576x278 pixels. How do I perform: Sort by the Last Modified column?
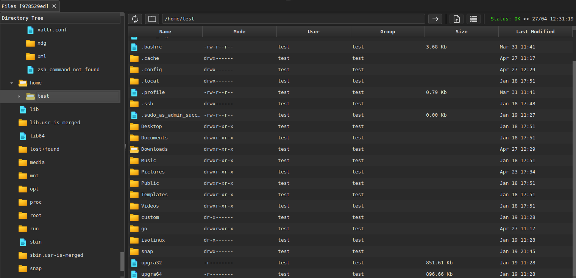click(535, 32)
